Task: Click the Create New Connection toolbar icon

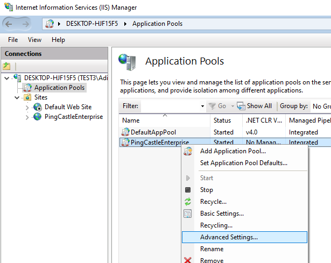Action: (x=6, y=66)
